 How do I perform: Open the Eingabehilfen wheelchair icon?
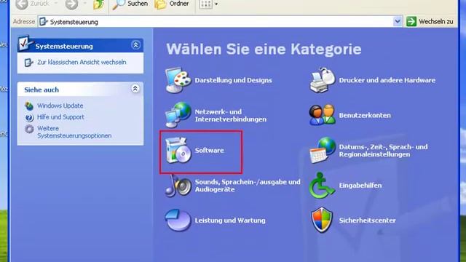point(322,186)
